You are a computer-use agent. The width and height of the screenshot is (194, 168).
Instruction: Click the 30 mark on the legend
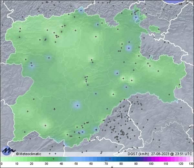[x=46, y=164]
